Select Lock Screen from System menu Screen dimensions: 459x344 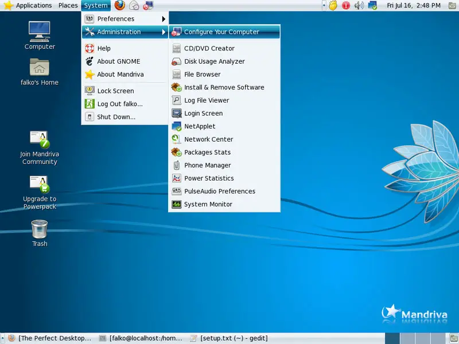pos(115,91)
